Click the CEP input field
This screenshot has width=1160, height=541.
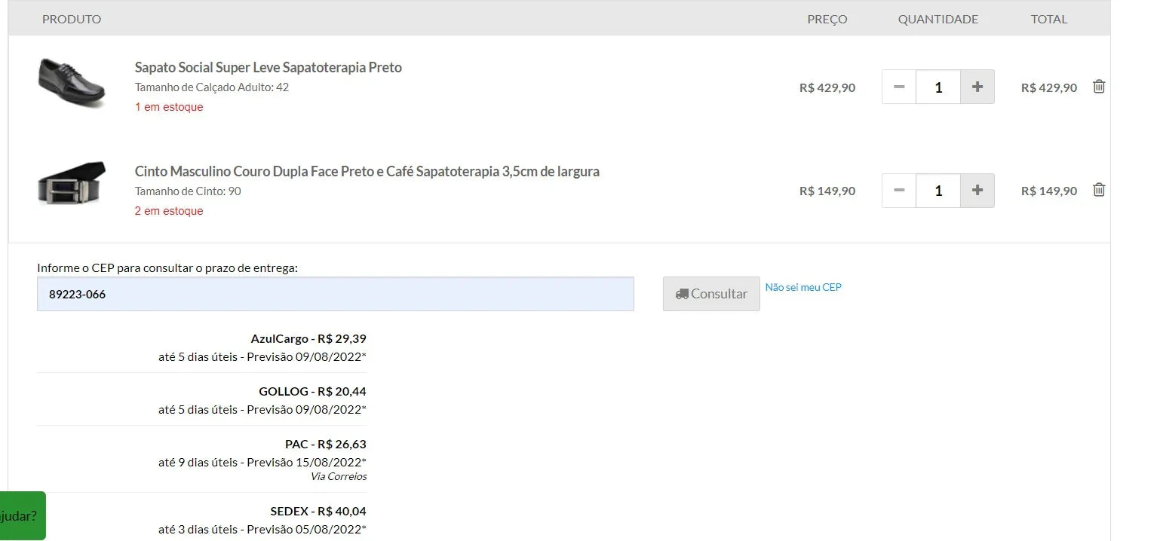click(x=335, y=294)
